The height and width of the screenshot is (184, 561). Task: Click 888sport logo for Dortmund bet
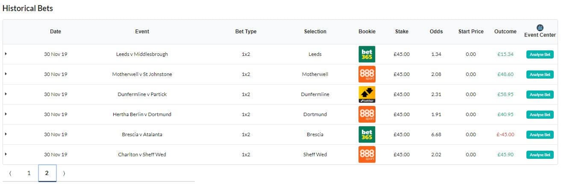coord(367,114)
